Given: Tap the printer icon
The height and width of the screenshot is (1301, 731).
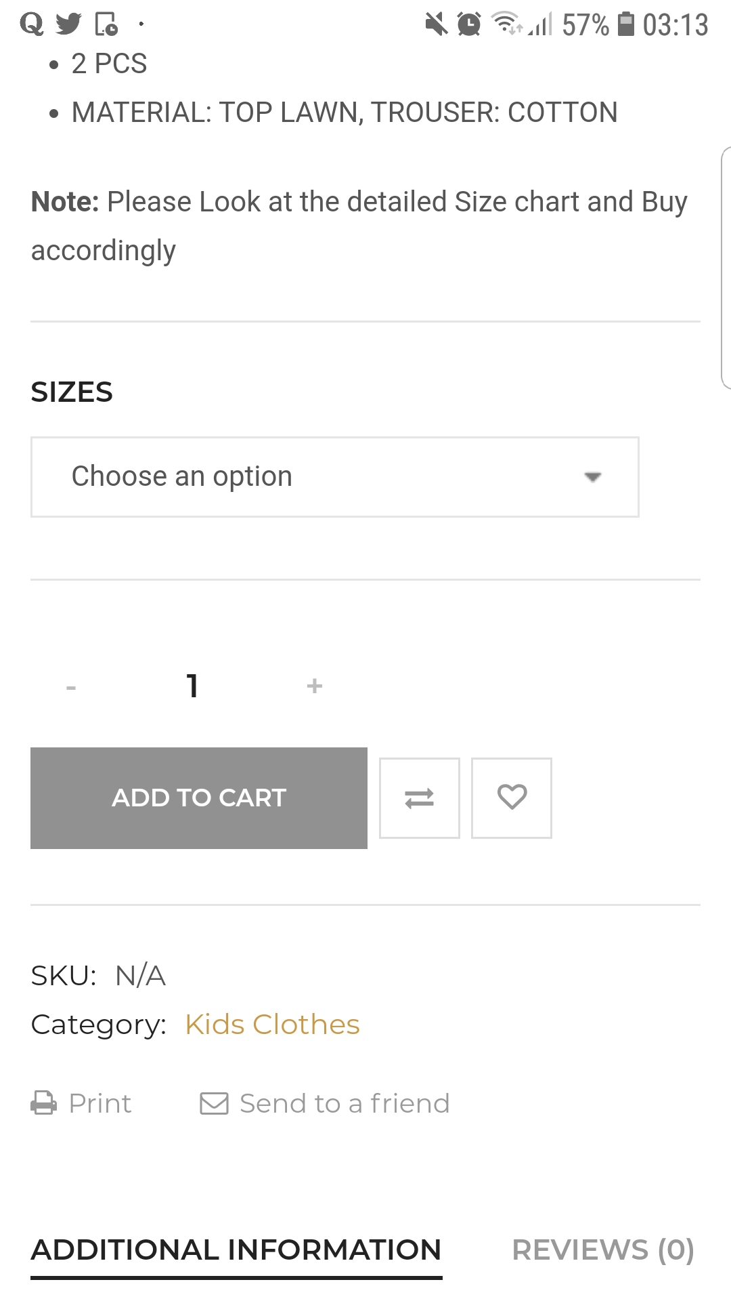Looking at the screenshot, I should [44, 1103].
